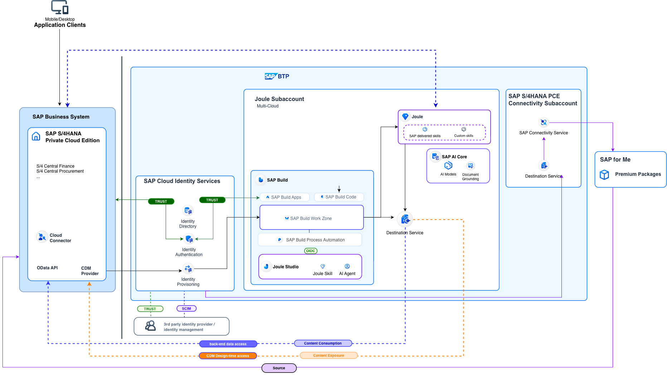Screen dimensions: 667x375
Task: Click 'S/4 Central Finance' text
Action: click(x=55, y=166)
